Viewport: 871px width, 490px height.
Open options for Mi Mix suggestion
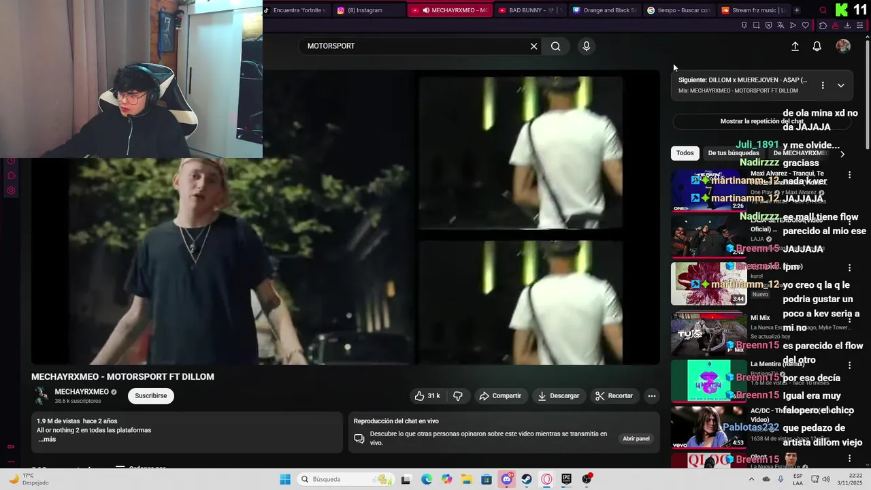click(849, 318)
